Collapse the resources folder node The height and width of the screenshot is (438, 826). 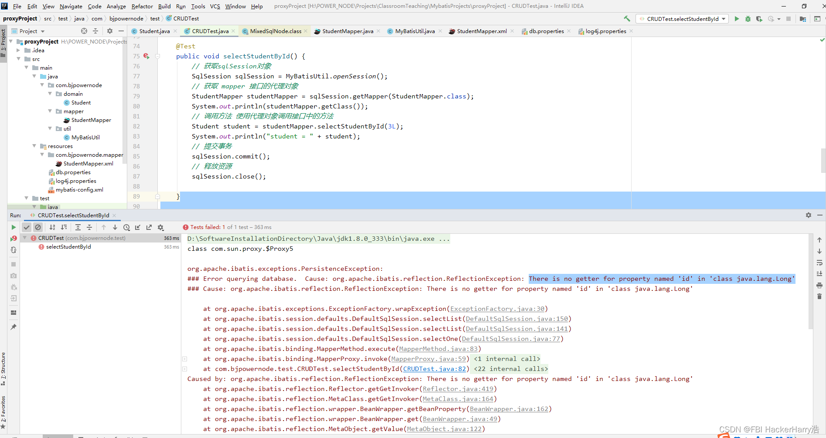pos(34,146)
